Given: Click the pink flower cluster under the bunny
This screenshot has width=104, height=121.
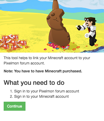Looking at the screenshot, I should [x=53, y=45].
